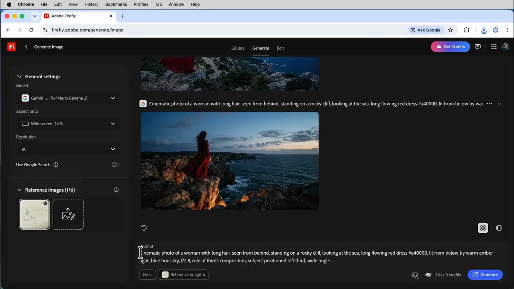Click the Get Credits button
514x289 pixels.
[450, 47]
